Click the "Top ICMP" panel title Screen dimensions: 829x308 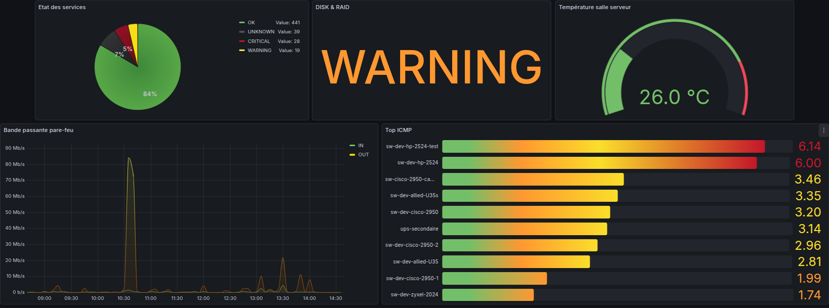point(399,130)
